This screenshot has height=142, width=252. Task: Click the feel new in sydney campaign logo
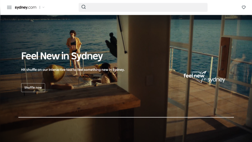coord(204,77)
